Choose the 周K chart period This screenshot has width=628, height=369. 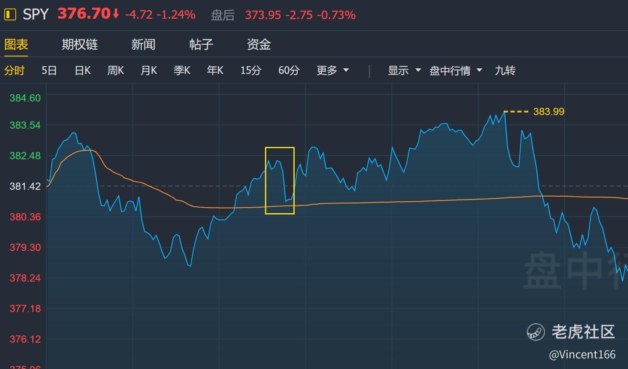coord(115,70)
